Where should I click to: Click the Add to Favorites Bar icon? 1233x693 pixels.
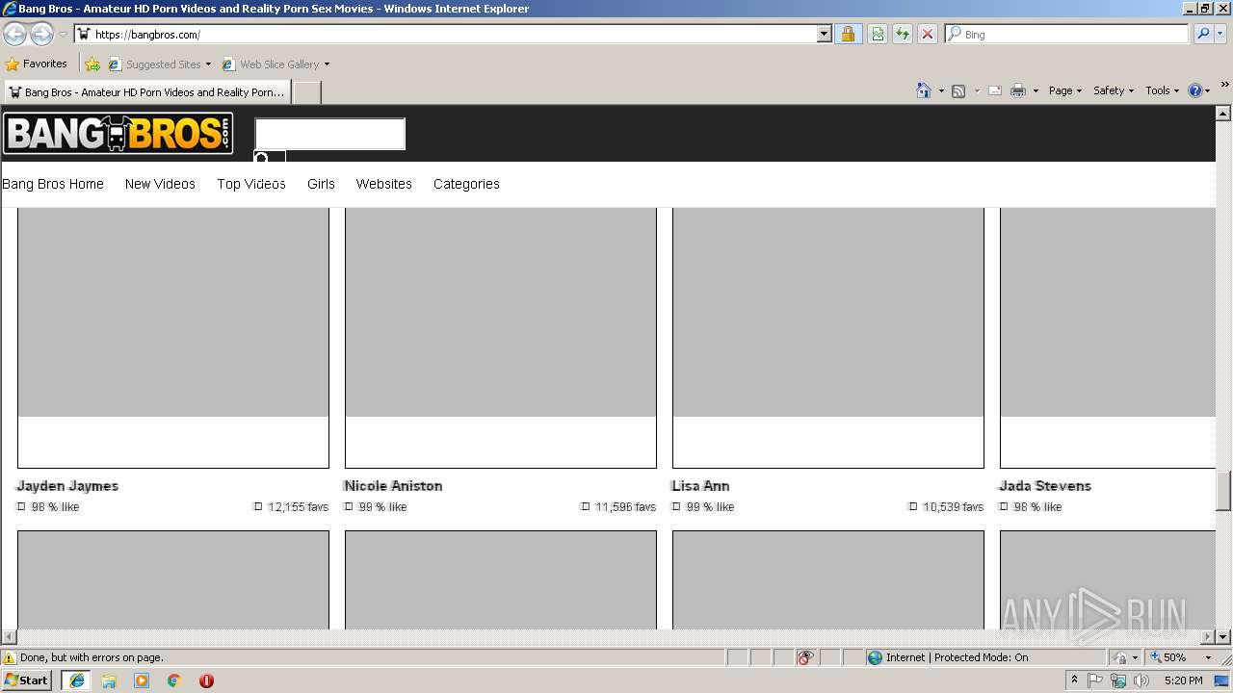pyautogui.click(x=92, y=64)
